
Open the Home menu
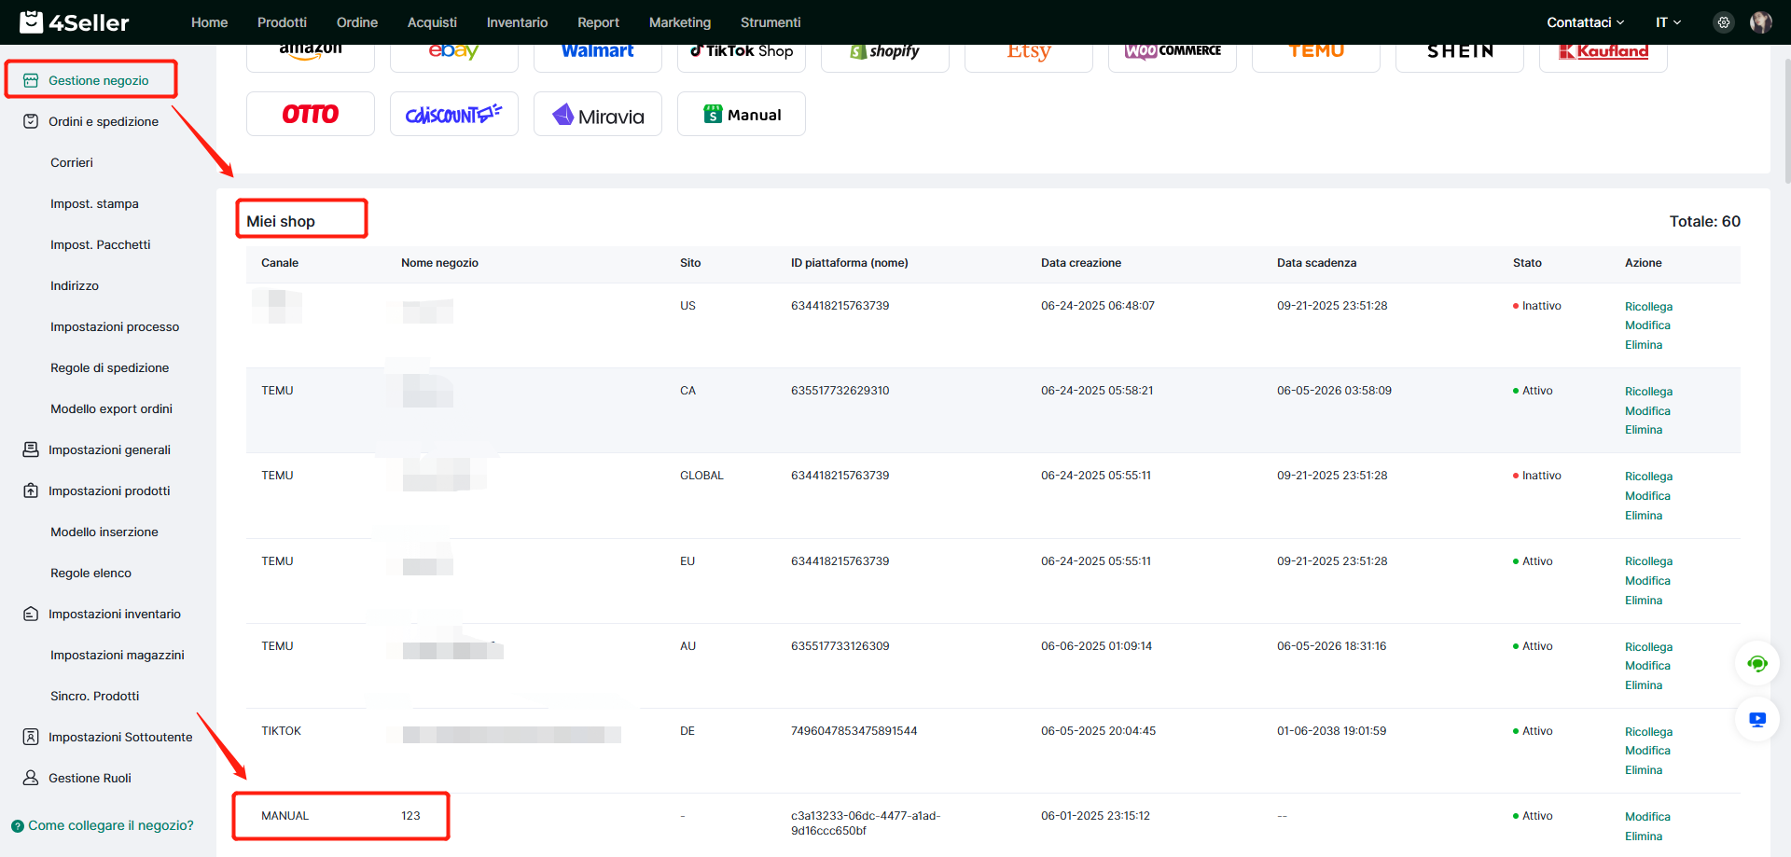point(209,22)
